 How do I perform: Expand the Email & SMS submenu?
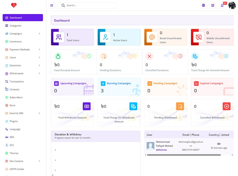click(39, 113)
